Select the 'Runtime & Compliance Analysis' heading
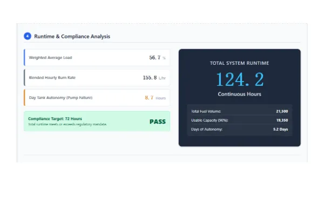Screen dimensions: 324x216 point(72,36)
